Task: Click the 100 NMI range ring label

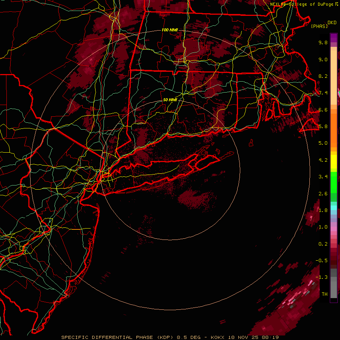Action: pyautogui.click(x=170, y=30)
